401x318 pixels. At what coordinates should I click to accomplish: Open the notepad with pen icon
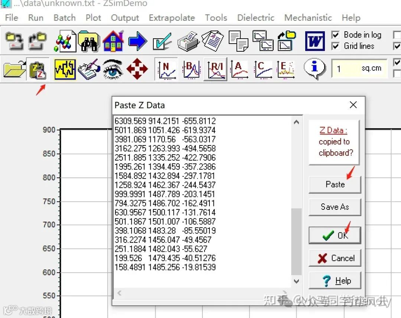click(89, 69)
